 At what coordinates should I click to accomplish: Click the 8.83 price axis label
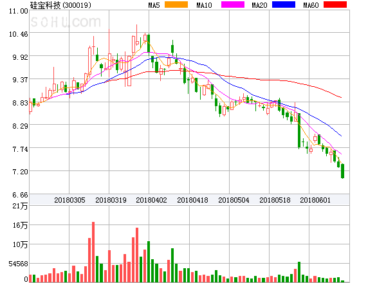20,103
